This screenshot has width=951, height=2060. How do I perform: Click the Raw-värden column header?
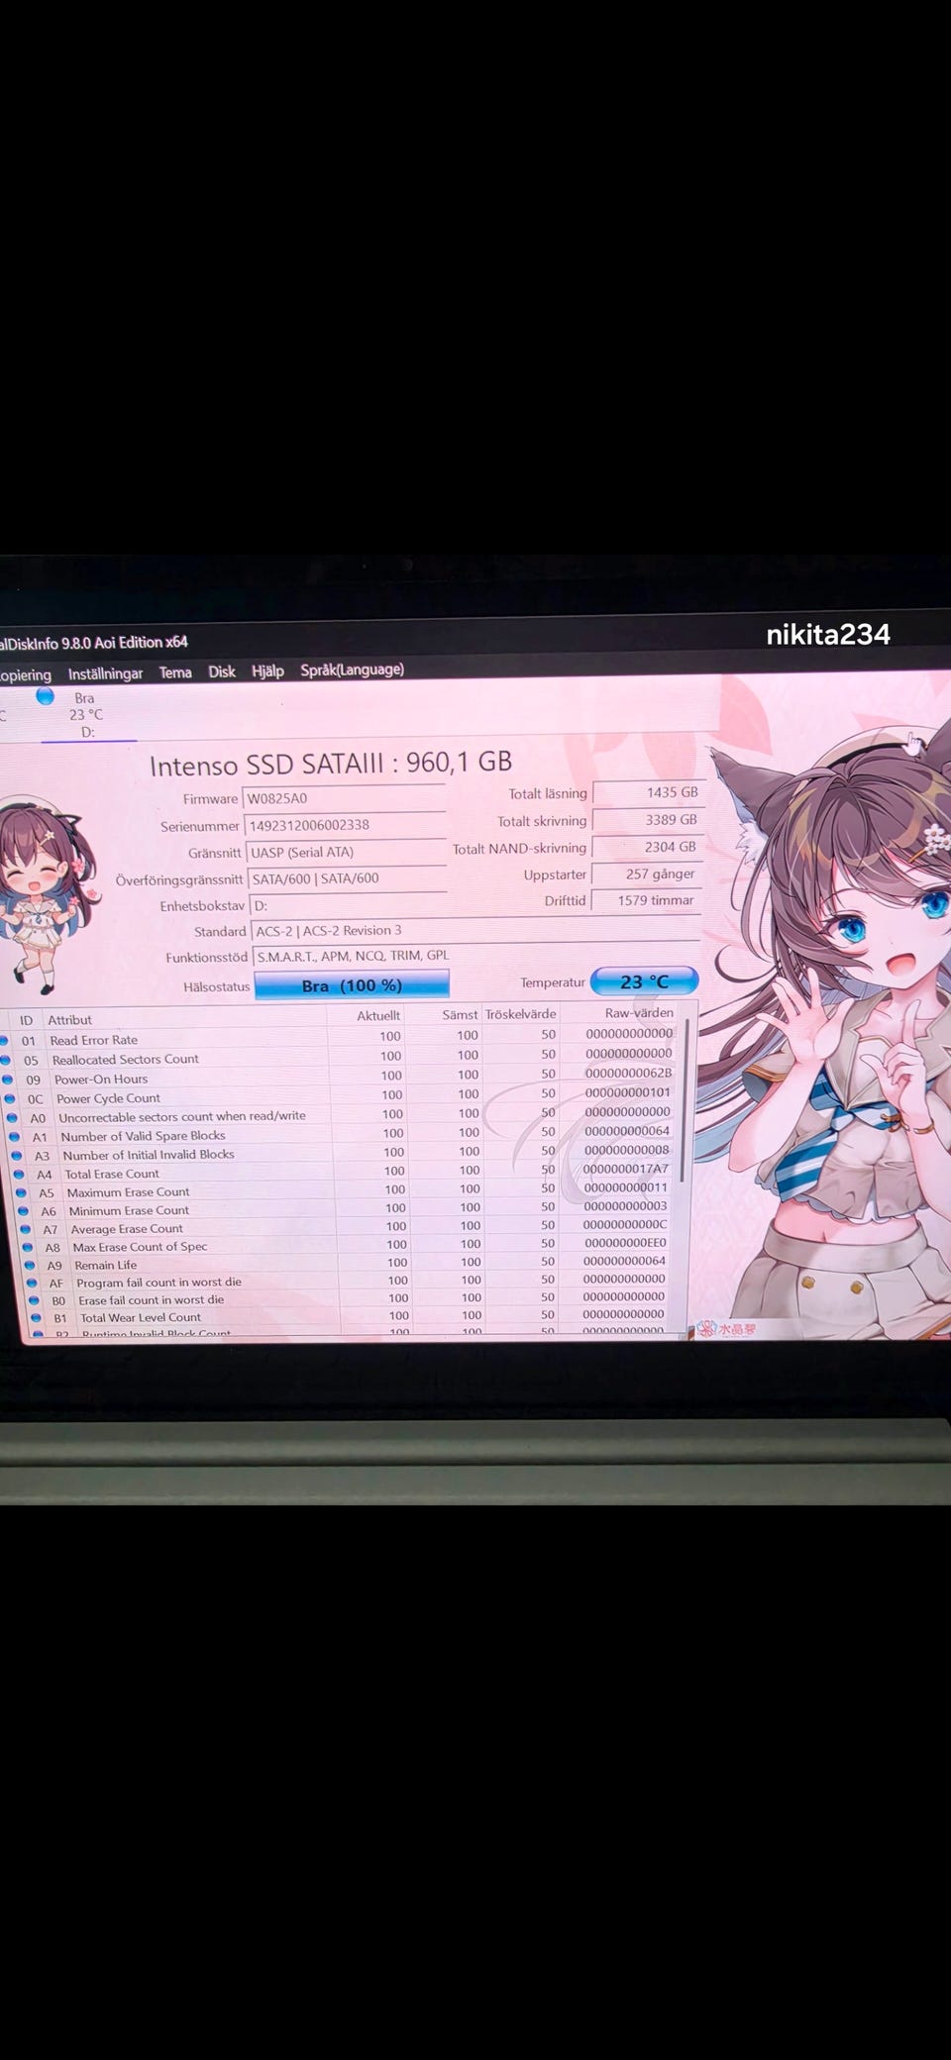click(639, 1012)
